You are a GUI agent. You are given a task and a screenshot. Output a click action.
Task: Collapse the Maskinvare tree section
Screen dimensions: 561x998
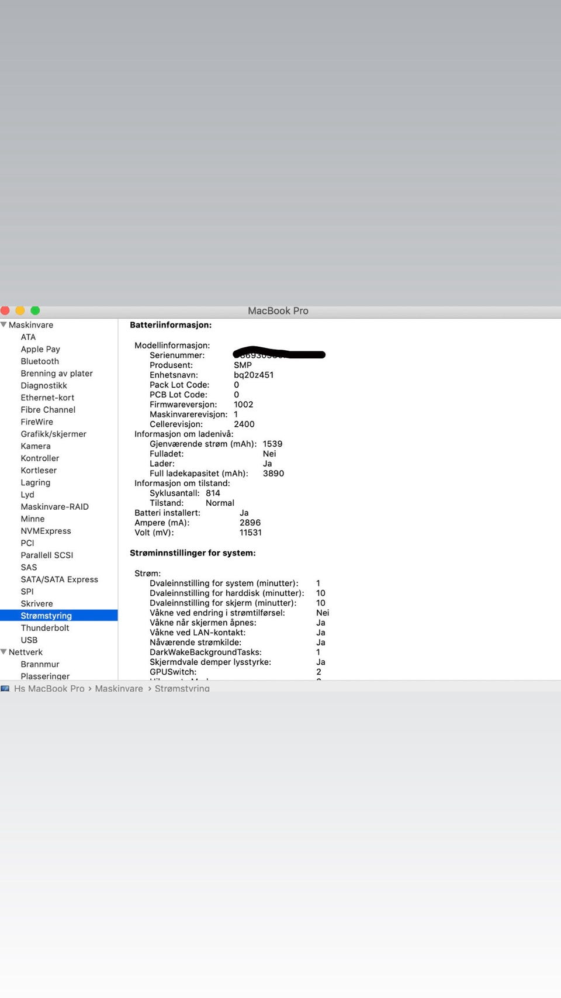pyautogui.click(x=4, y=324)
